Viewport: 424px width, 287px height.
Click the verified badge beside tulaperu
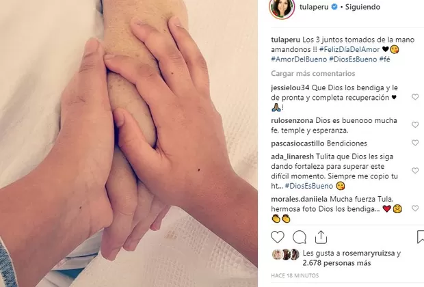[x=334, y=7]
